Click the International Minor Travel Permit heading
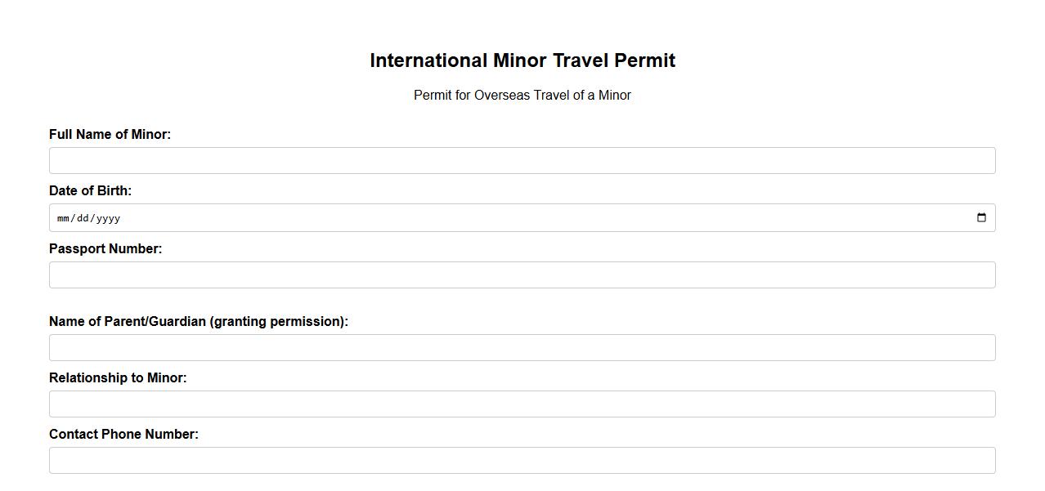This screenshot has width=1045, height=491. [x=522, y=60]
